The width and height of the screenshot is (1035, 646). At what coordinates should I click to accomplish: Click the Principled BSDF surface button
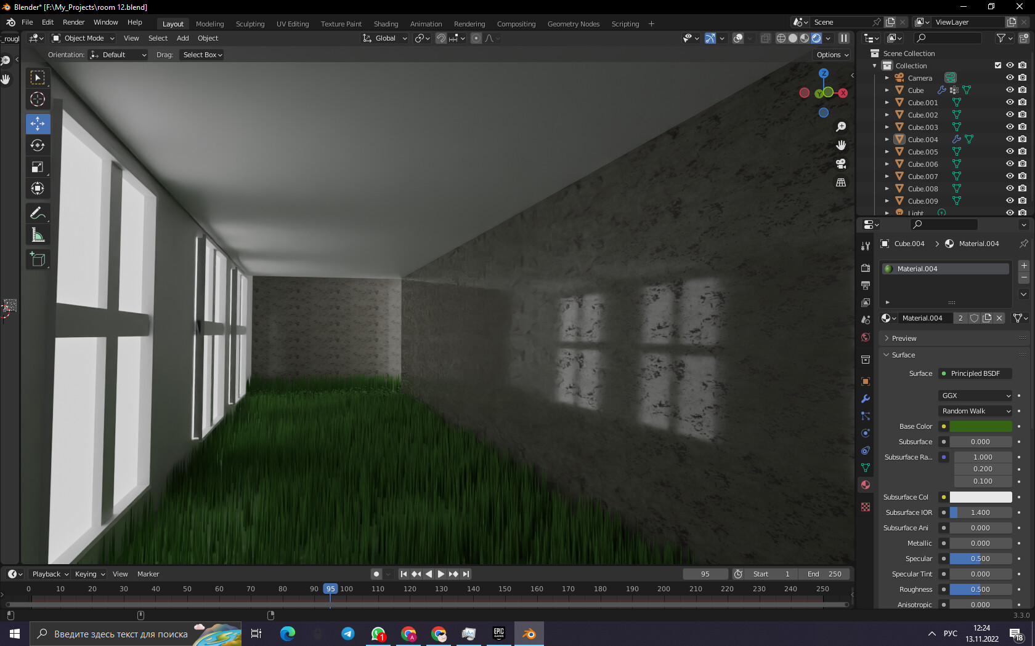[975, 373]
